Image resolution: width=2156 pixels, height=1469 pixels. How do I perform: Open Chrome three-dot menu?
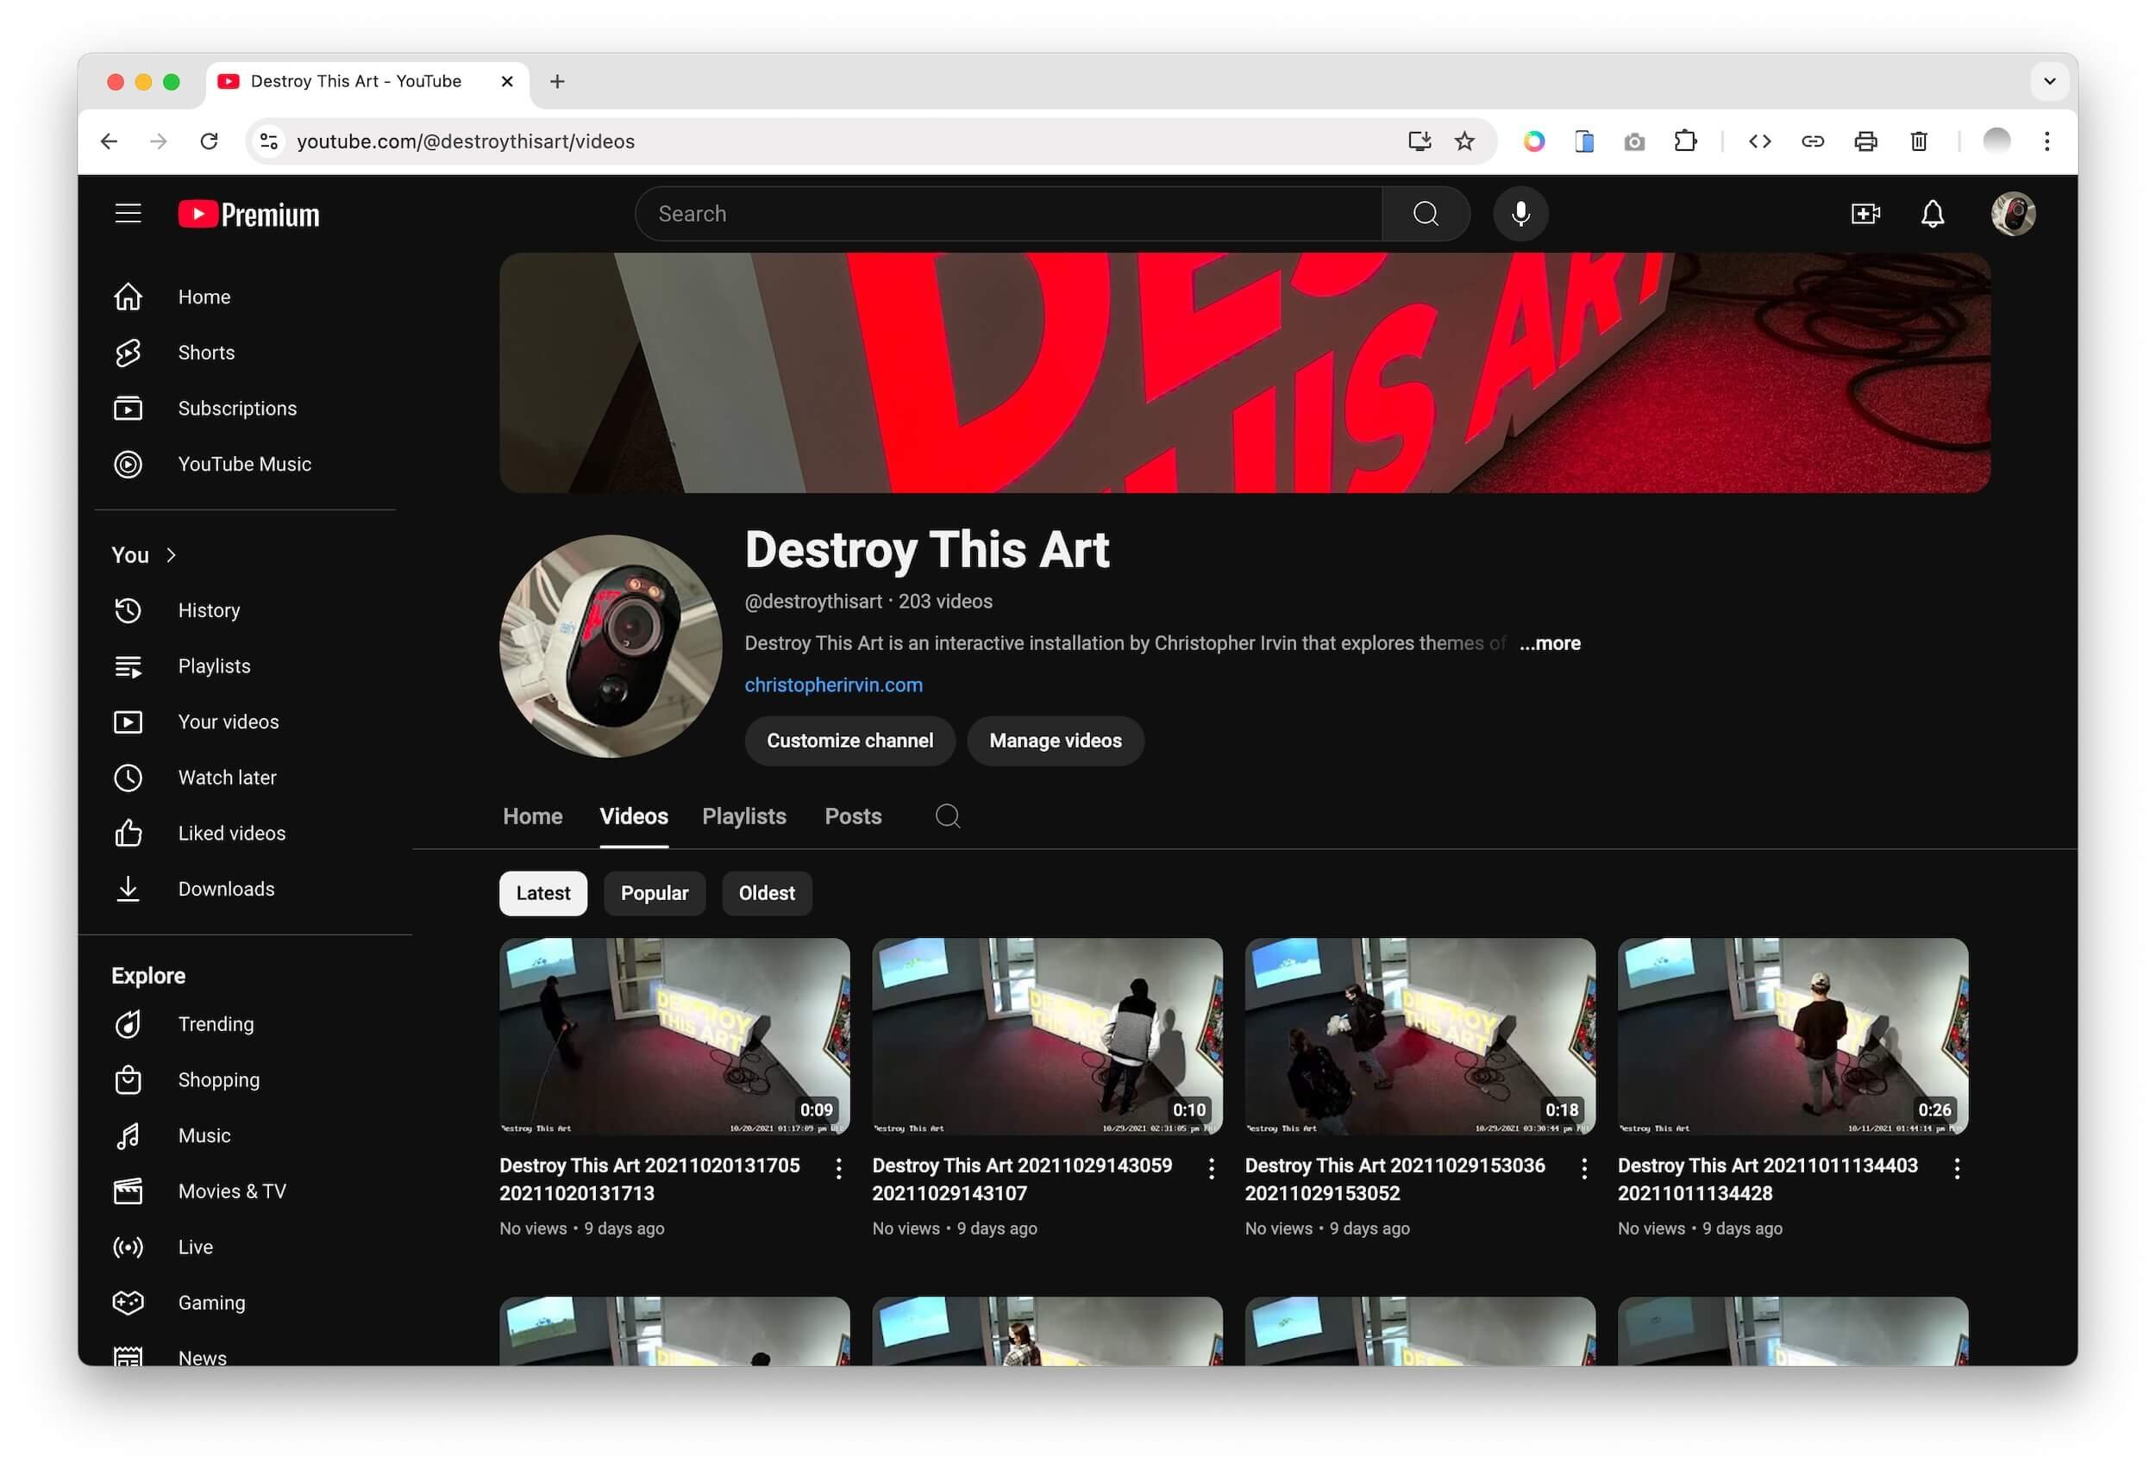tap(2046, 141)
